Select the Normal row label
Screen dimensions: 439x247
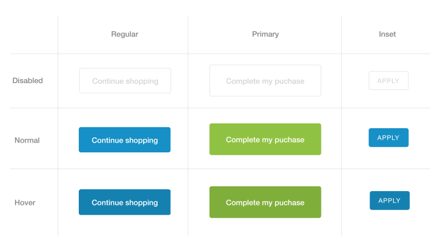(x=27, y=140)
